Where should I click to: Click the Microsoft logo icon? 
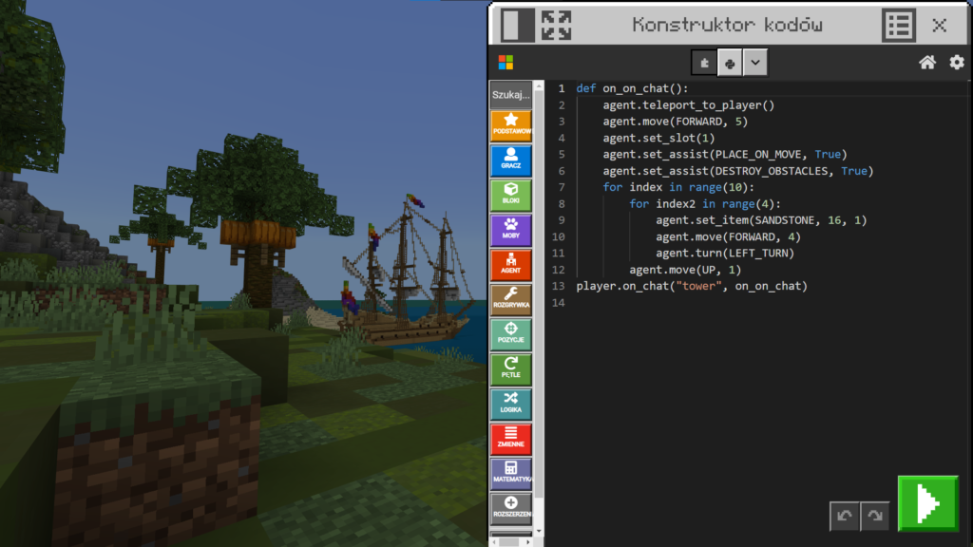tap(506, 62)
